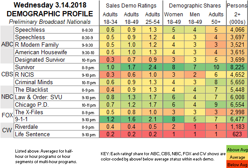Click Survivor's 8,225 viewers cell
The width and height of the screenshot is (248, 168).
(x=237, y=67)
